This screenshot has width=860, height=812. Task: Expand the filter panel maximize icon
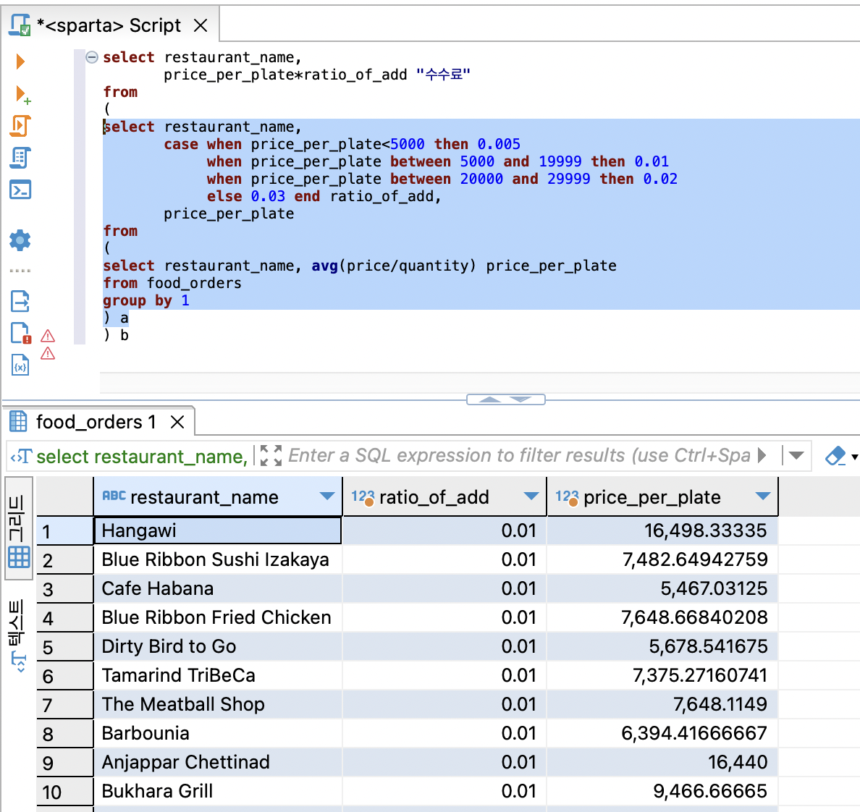271,456
